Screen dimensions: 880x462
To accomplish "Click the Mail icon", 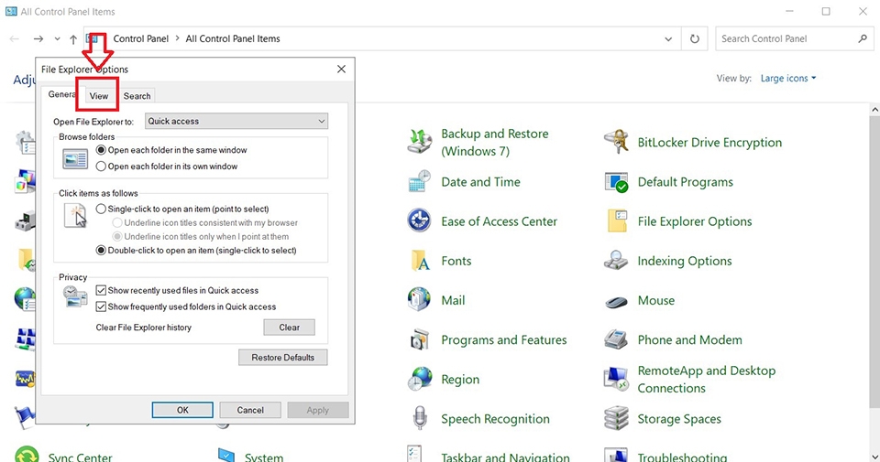I will pyautogui.click(x=419, y=300).
